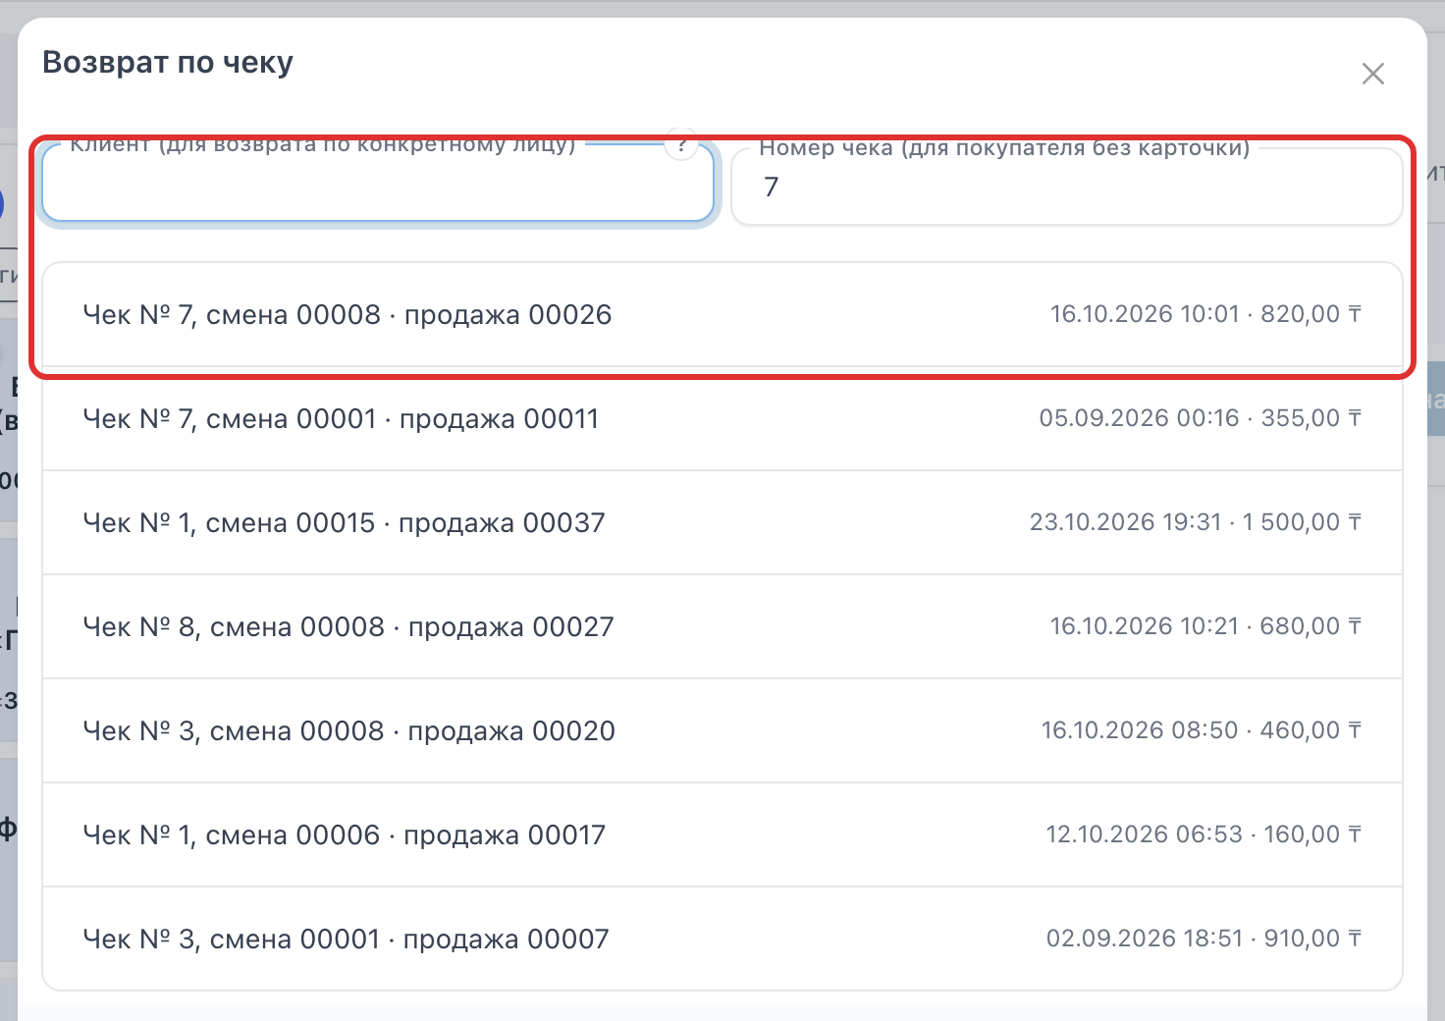The height and width of the screenshot is (1021, 1445).
Task: Choose Чек № 1, смена 00015, продажа 00037
Action: pos(722,522)
